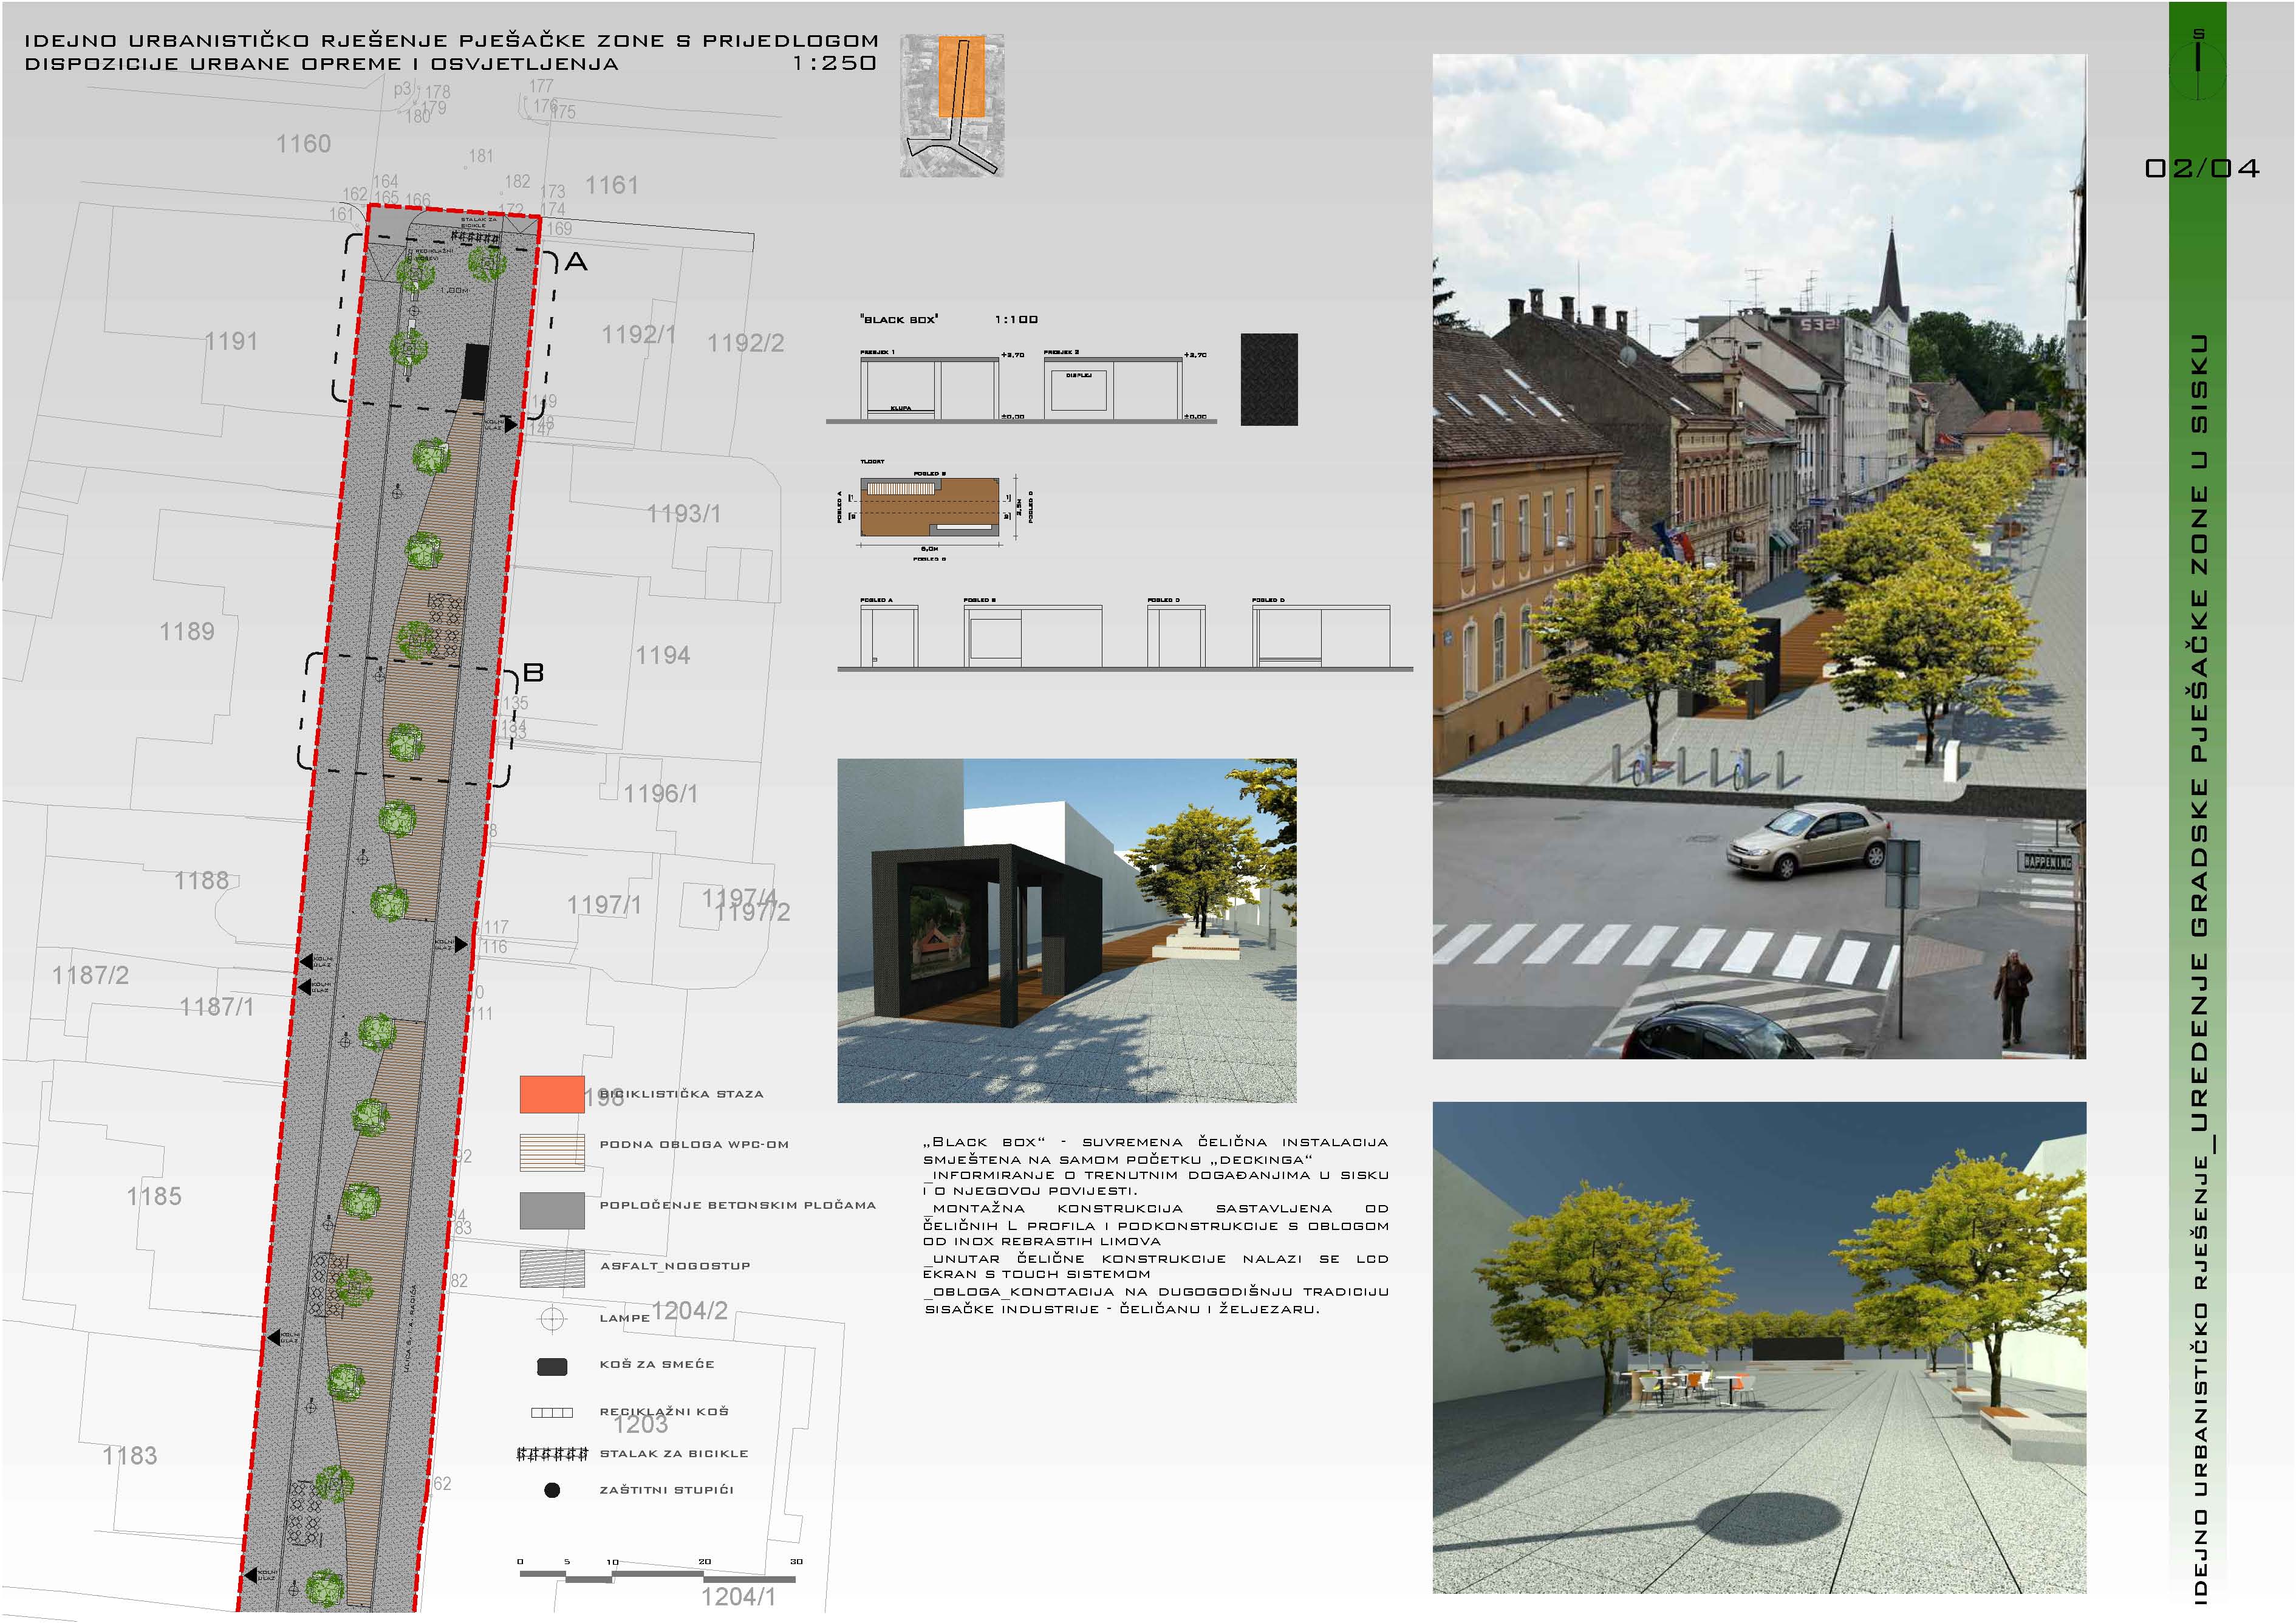2296x1623 pixels.
Task: Click the black bollard dot in legend
Action: coord(552,1490)
